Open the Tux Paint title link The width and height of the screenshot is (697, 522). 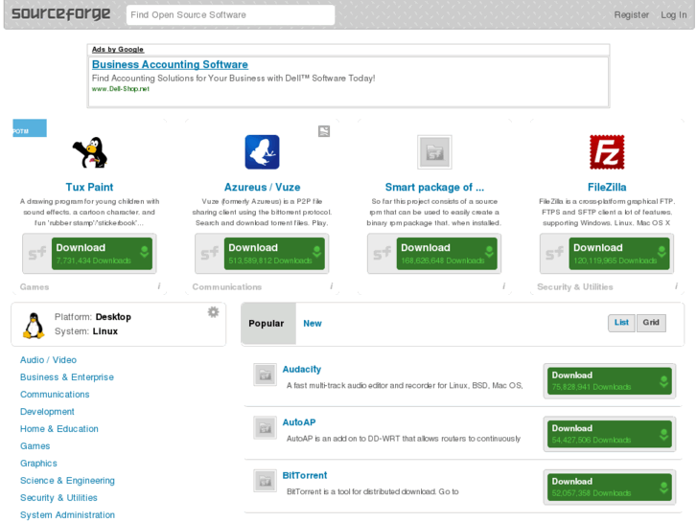90,187
